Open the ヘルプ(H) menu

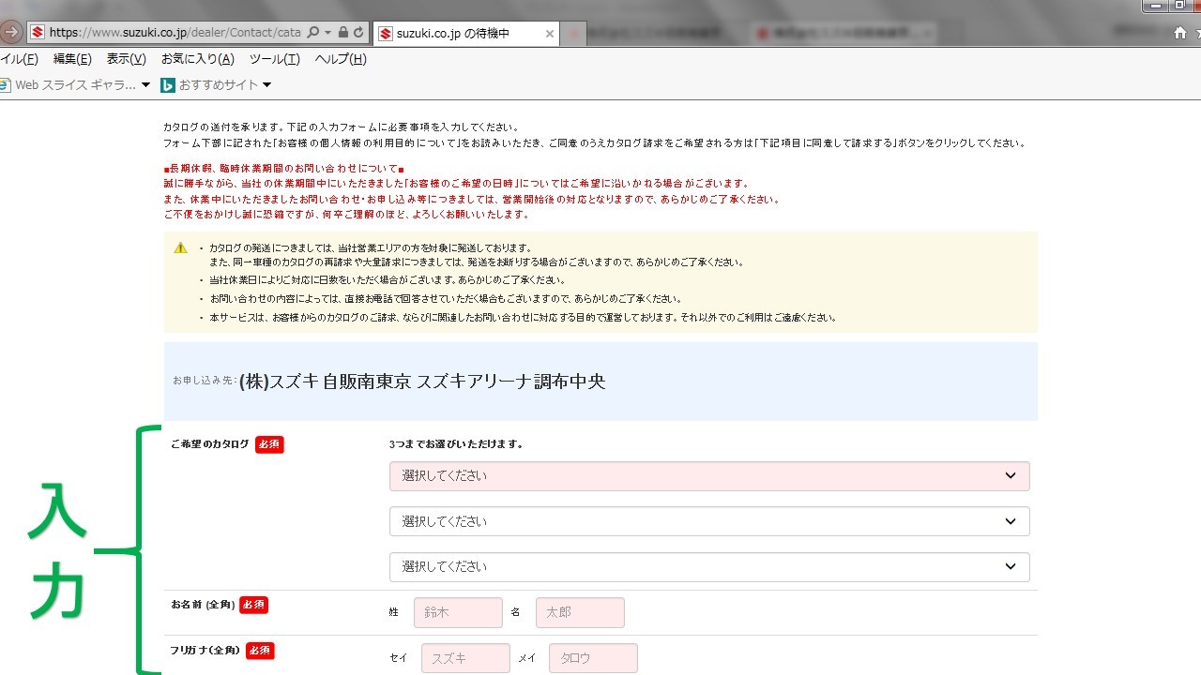pyautogui.click(x=341, y=59)
